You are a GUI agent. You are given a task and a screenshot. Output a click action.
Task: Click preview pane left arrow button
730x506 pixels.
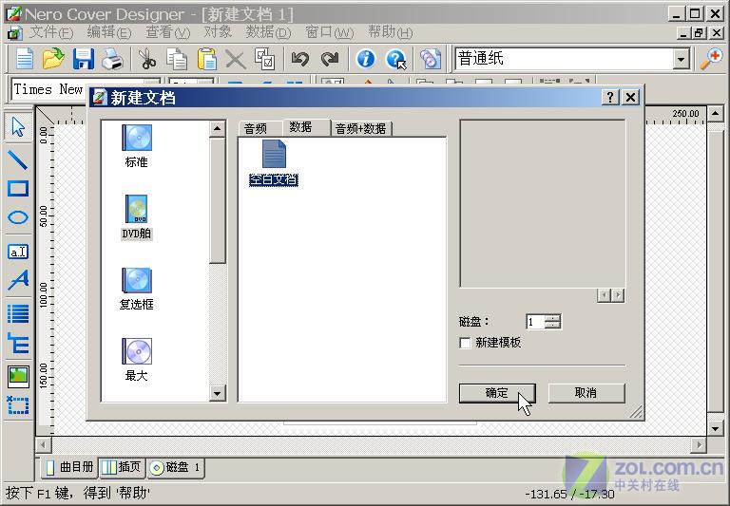(604, 295)
